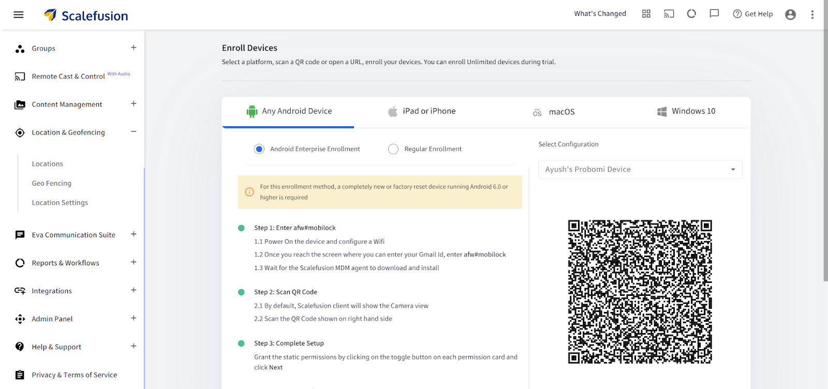Switch to the macOS tab

click(554, 112)
